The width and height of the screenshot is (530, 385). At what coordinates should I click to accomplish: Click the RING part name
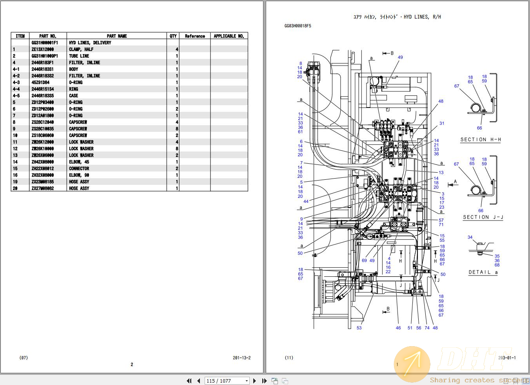(74, 89)
